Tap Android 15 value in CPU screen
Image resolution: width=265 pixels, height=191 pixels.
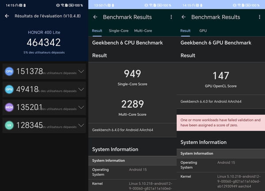(138, 169)
